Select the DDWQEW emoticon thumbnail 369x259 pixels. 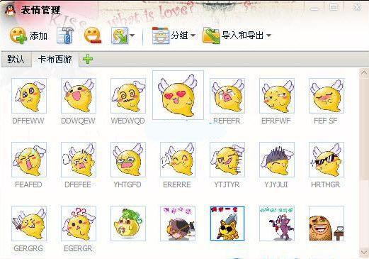tap(79, 96)
